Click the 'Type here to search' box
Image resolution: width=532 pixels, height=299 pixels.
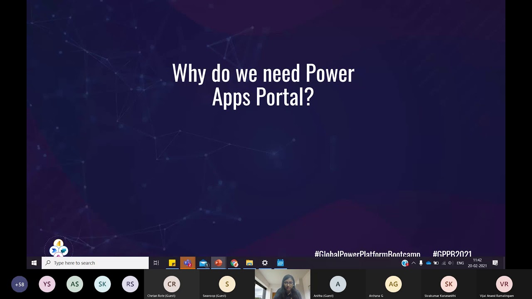[95, 263]
